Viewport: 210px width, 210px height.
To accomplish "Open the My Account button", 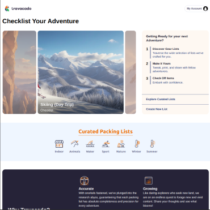I will point(196,8).
